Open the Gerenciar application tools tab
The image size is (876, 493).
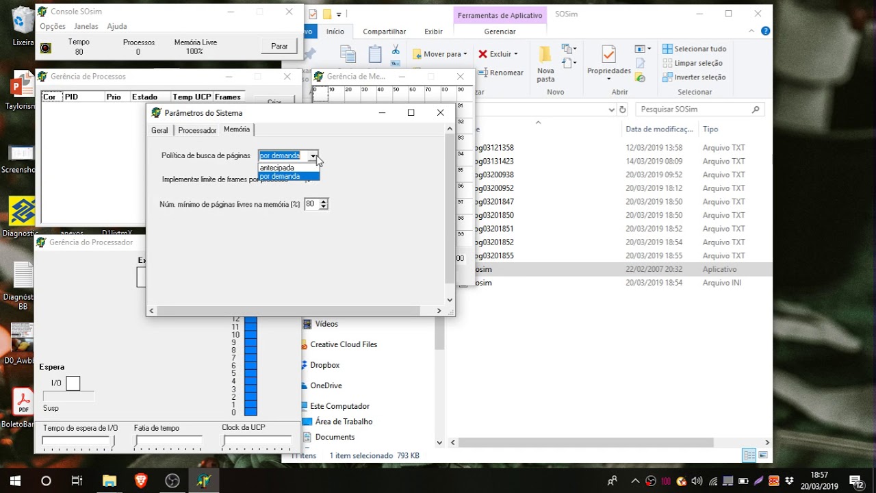click(500, 31)
